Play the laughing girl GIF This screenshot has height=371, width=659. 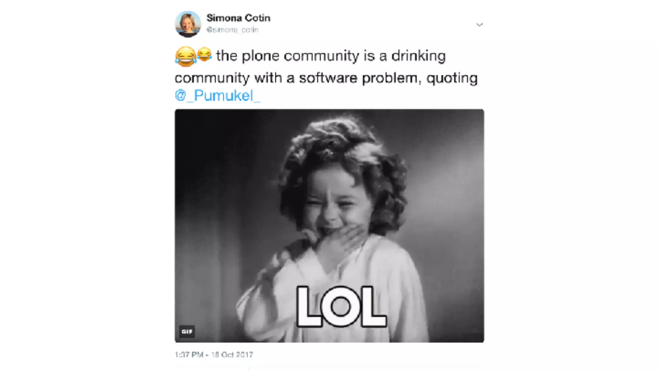coord(329,225)
